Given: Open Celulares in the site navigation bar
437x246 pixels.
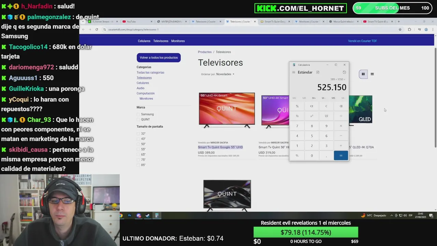Looking at the screenshot, I should pyautogui.click(x=144, y=41).
